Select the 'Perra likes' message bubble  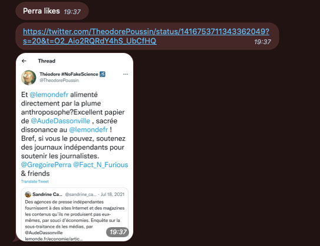(52, 11)
